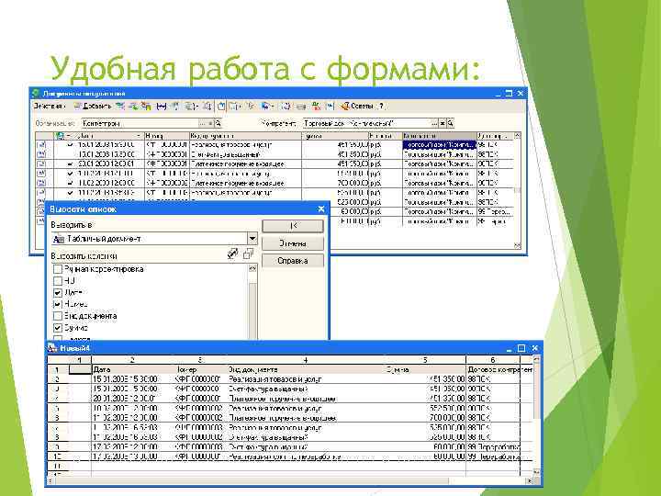Click the date interval icon with two bars

(162, 106)
